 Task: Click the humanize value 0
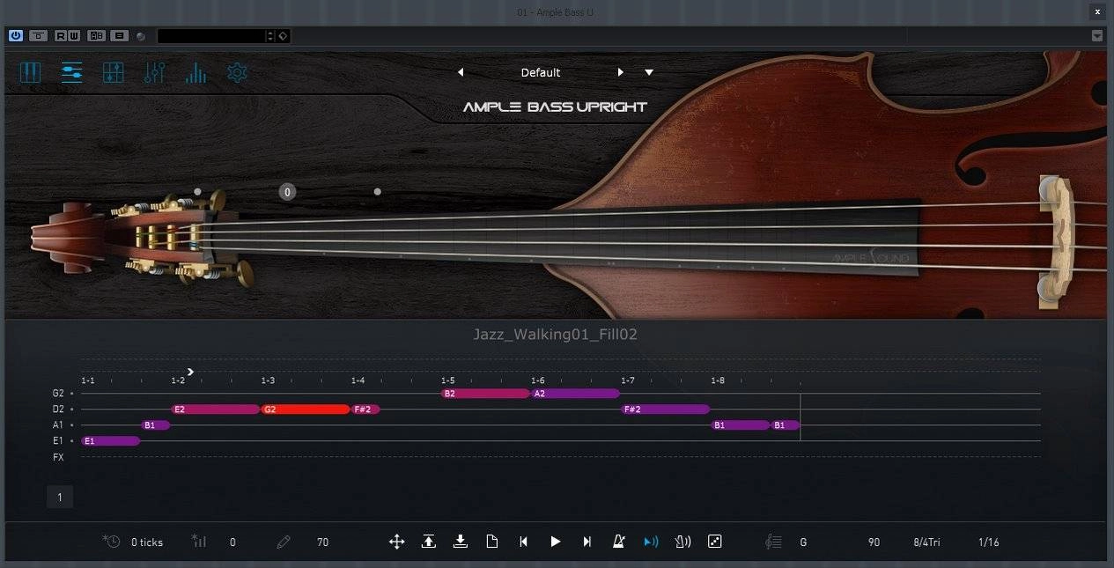pos(232,542)
